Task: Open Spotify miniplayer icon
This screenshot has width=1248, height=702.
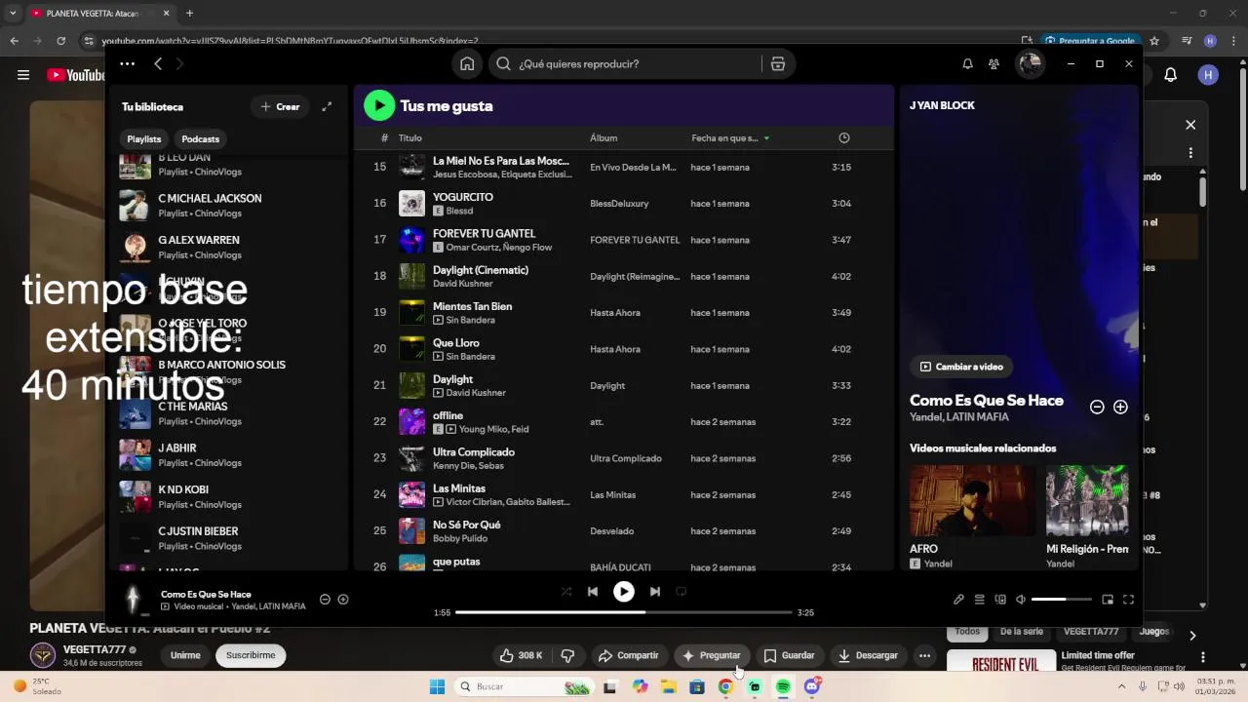Action: coord(1108,600)
